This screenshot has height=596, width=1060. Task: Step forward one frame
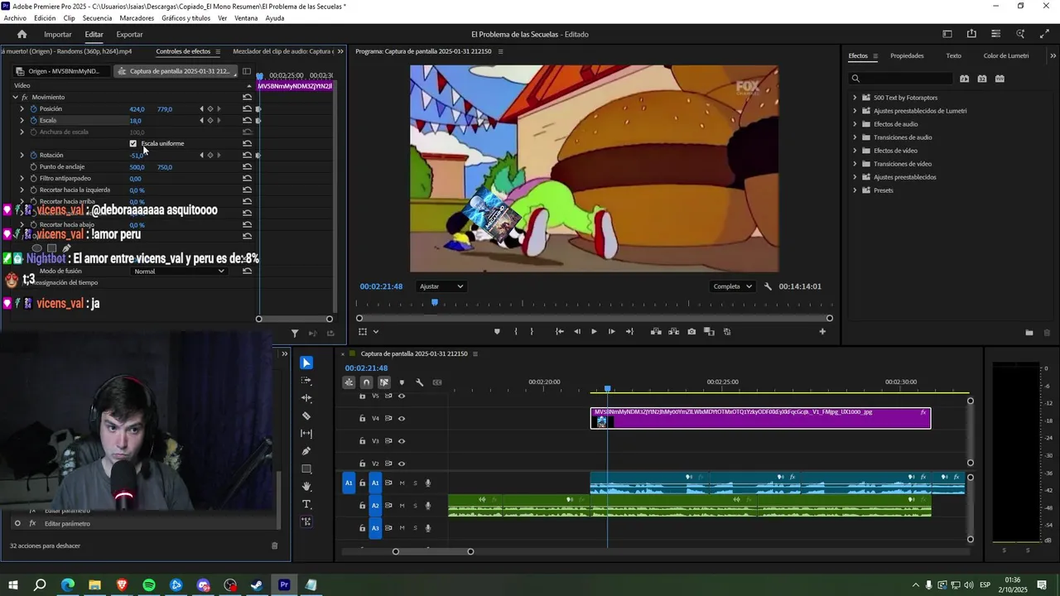coord(611,332)
